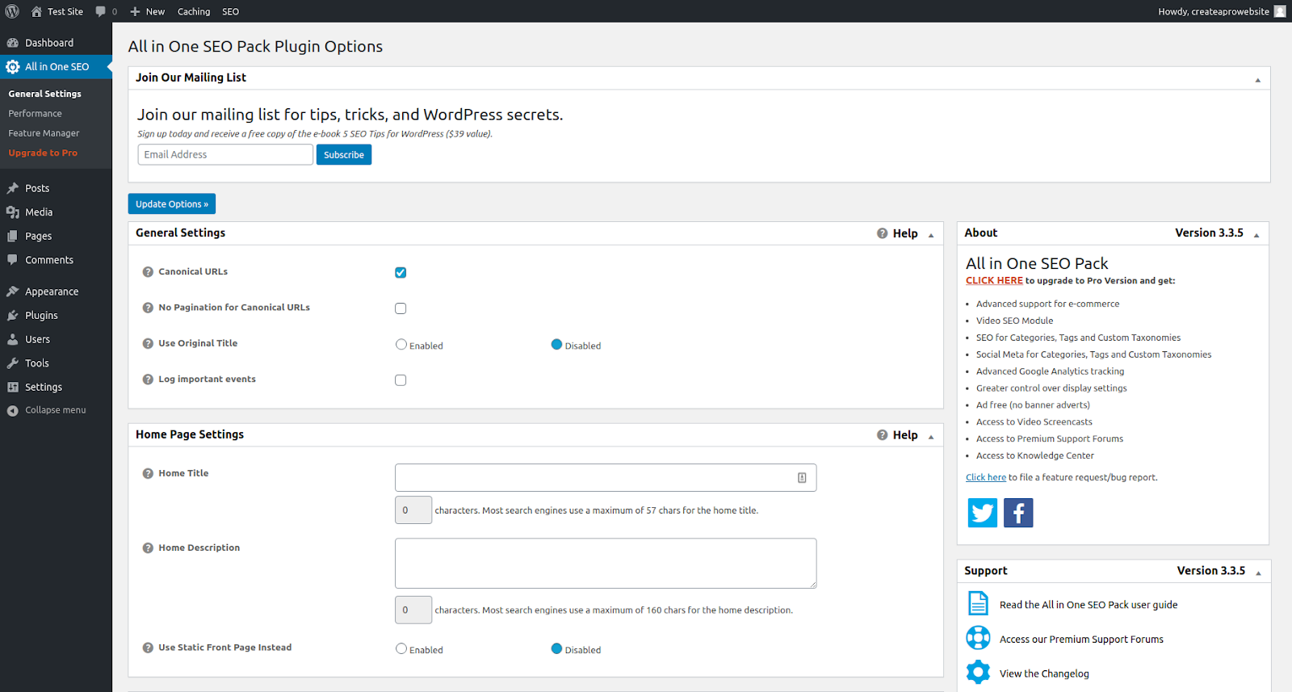Collapse the Home Page Settings panel
1292x692 pixels.
pos(931,437)
